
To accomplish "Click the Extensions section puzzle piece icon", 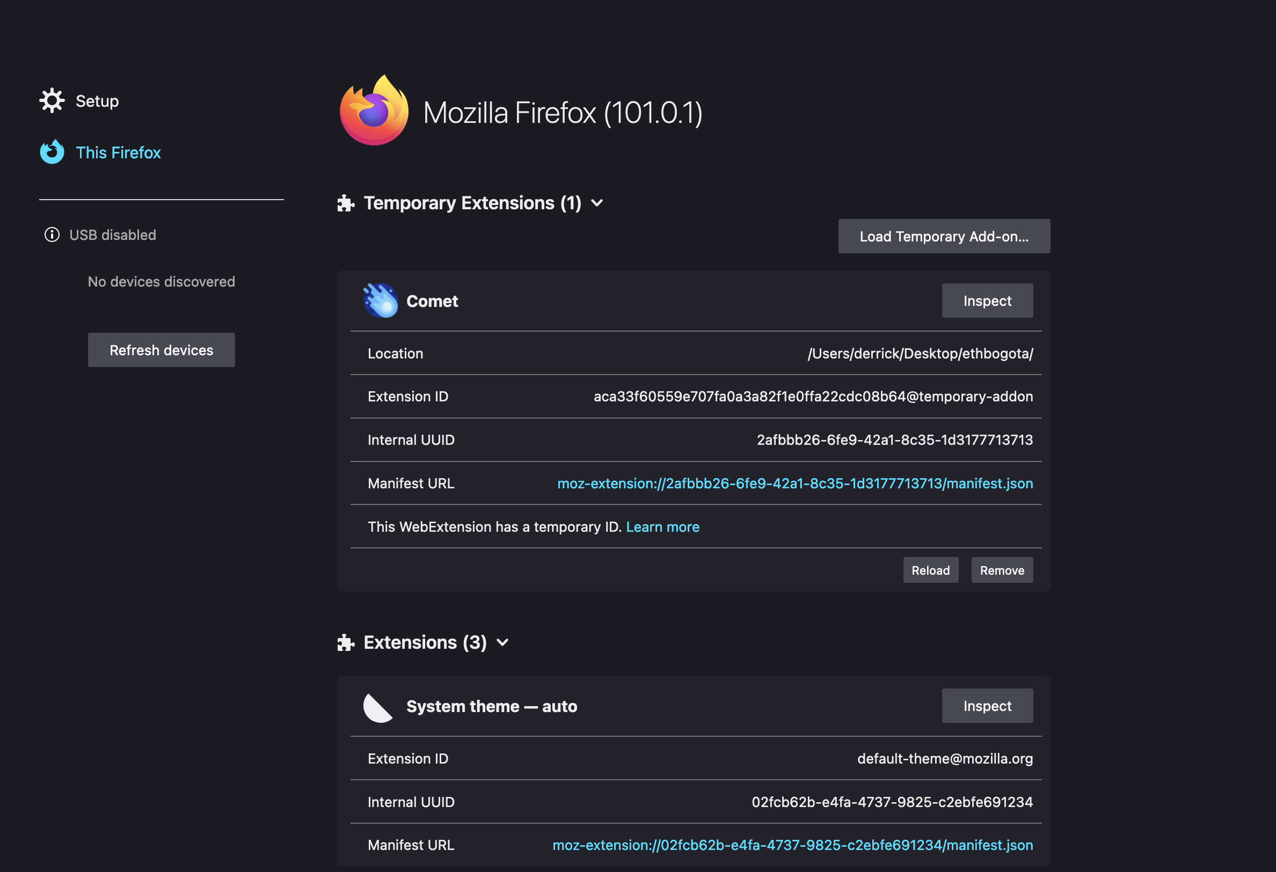I will (345, 642).
